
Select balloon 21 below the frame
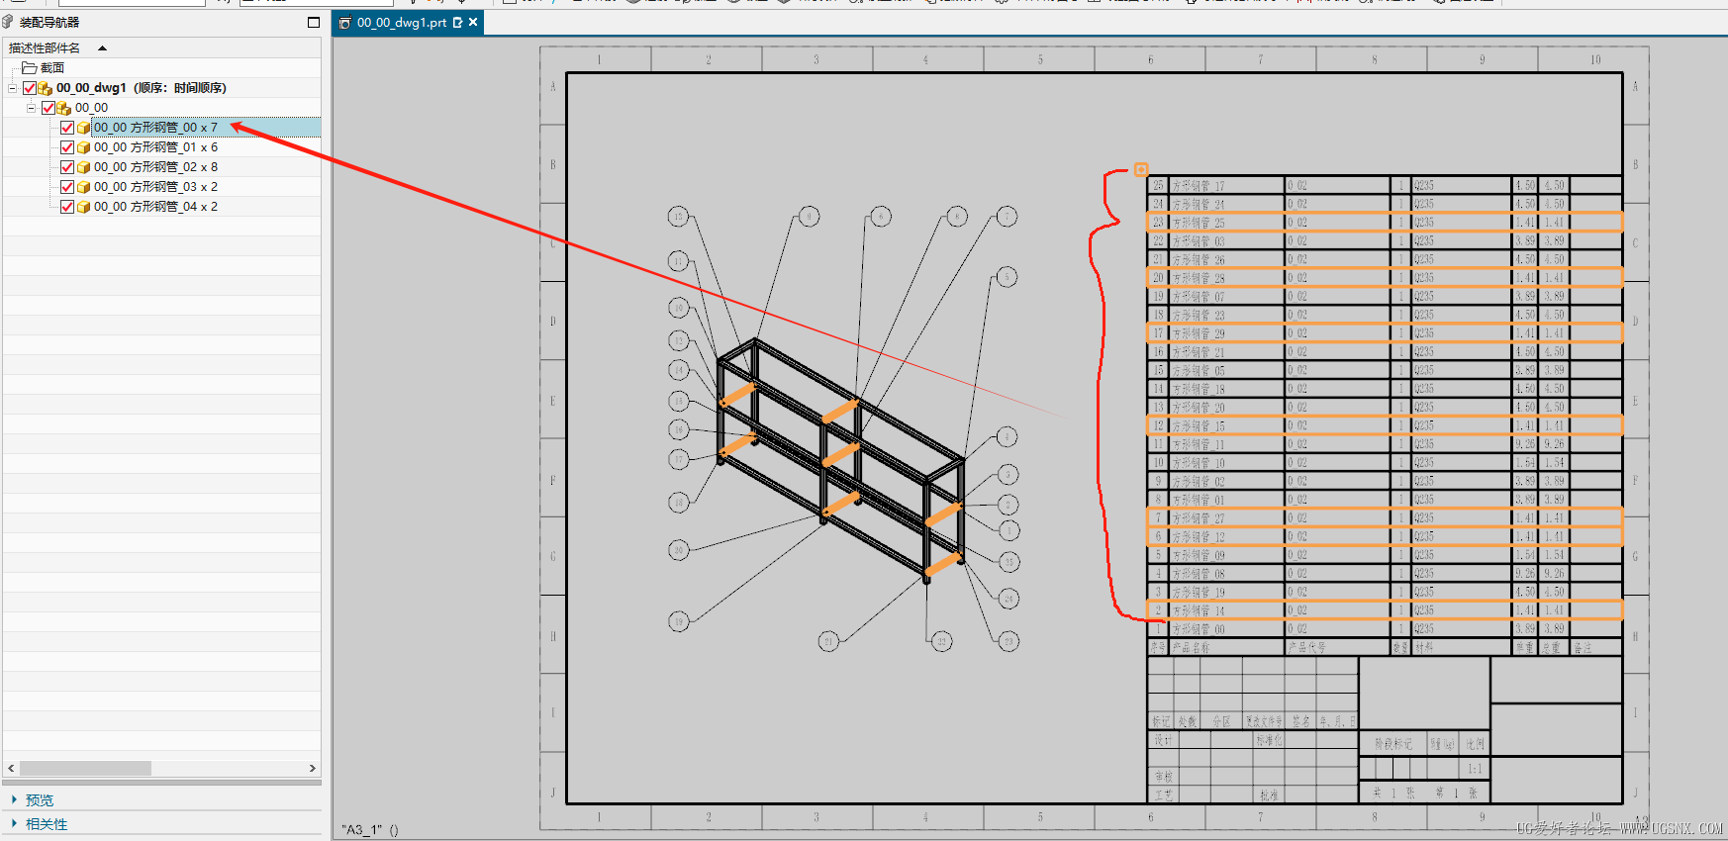click(x=828, y=642)
